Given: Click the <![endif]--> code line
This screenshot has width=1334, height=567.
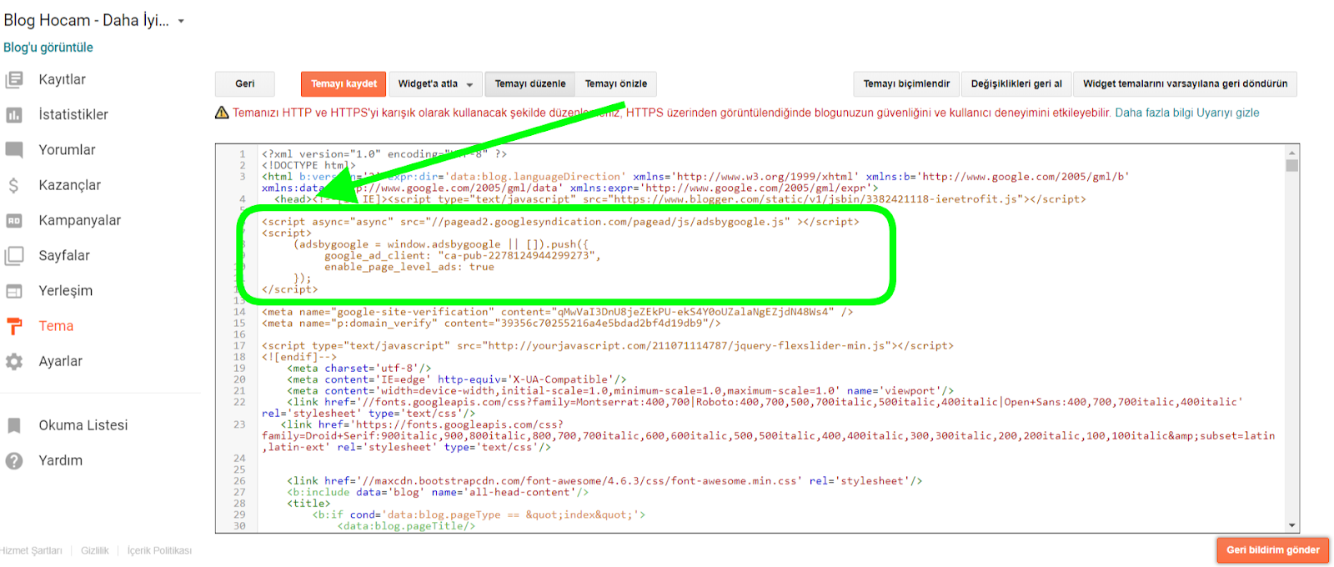Looking at the screenshot, I should [299, 357].
